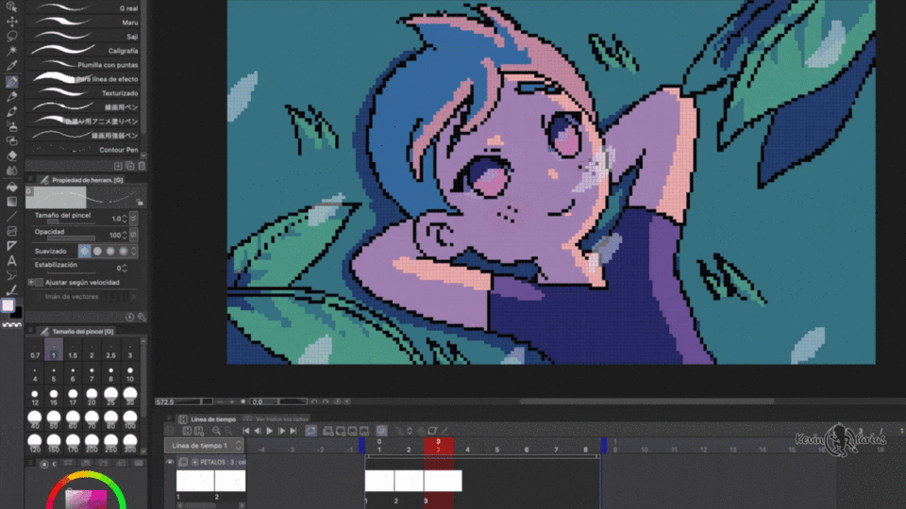Select first Suavizado anti-aliasing option
906x509 pixels.
[x=84, y=251]
